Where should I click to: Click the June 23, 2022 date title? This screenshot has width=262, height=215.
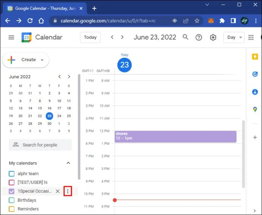pyautogui.click(x=155, y=37)
